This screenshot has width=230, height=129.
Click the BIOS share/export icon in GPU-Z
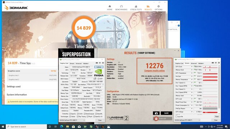click(95, 79)
